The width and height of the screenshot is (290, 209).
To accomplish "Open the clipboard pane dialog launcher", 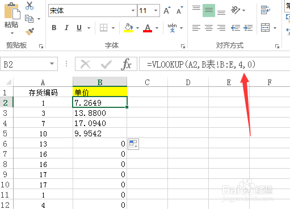I will (41, 46).
